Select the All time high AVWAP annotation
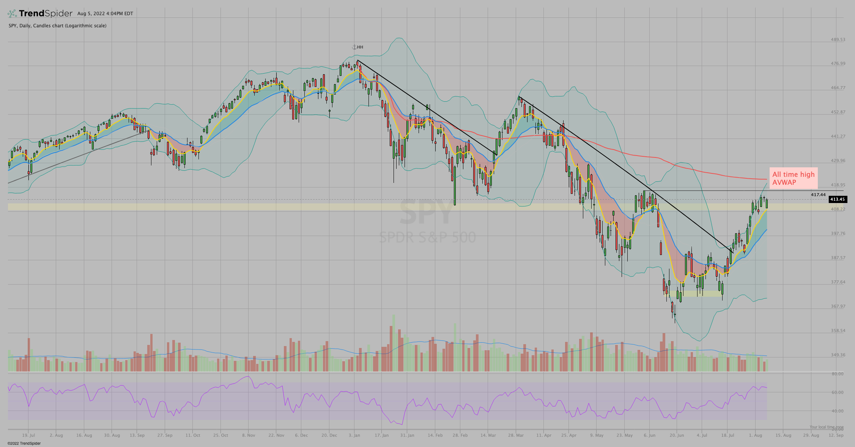855x447 pixels. 793,178
